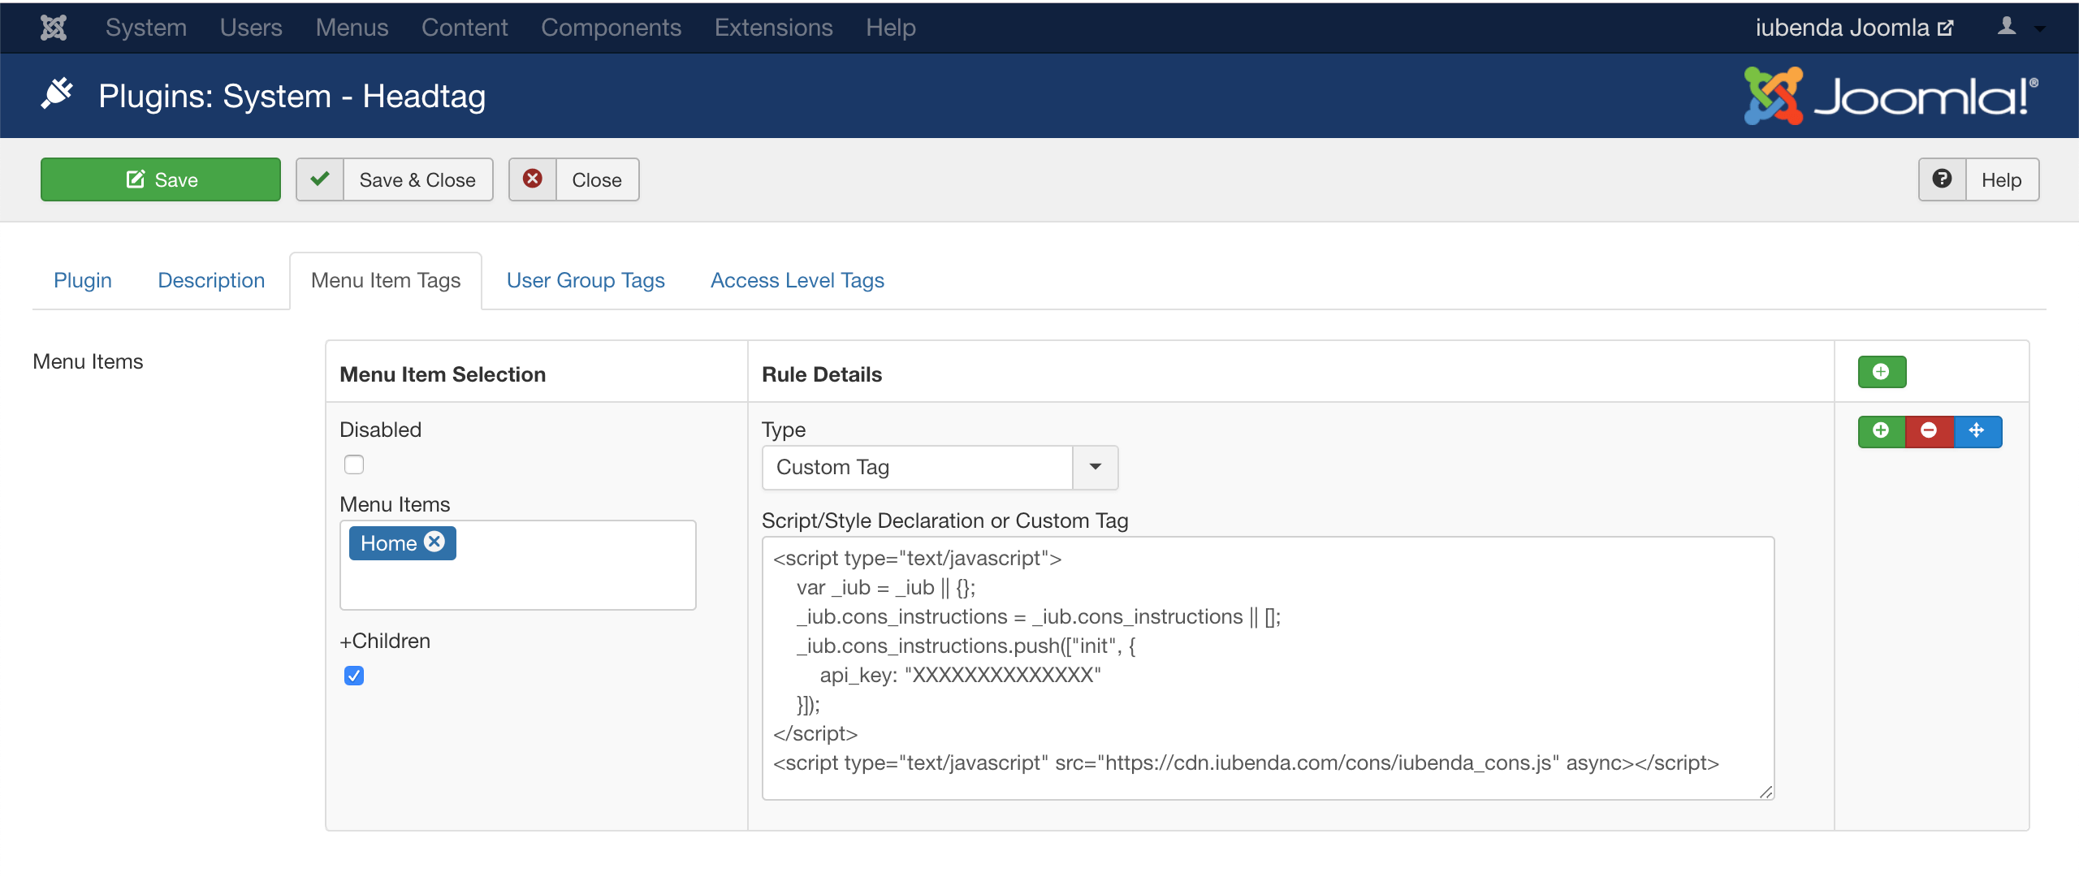This screenshot has width=2079, height=877.
Task: Remove the rule using the red minus icon
Action: click(x=1930, y=431)
